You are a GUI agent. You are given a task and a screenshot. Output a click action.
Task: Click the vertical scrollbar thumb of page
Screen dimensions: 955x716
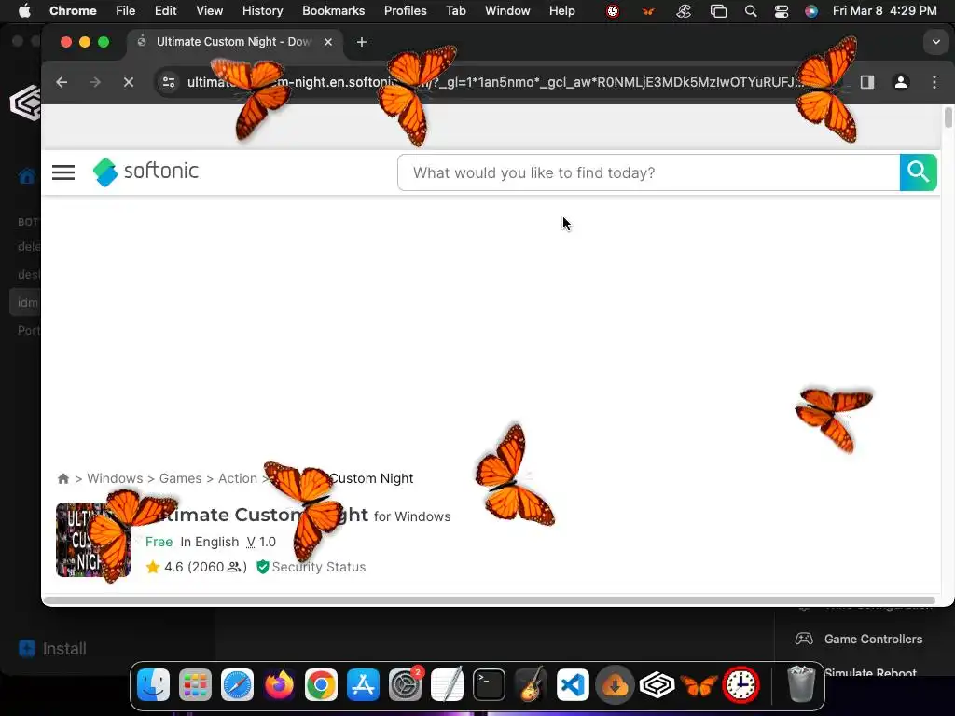[948, 117]
